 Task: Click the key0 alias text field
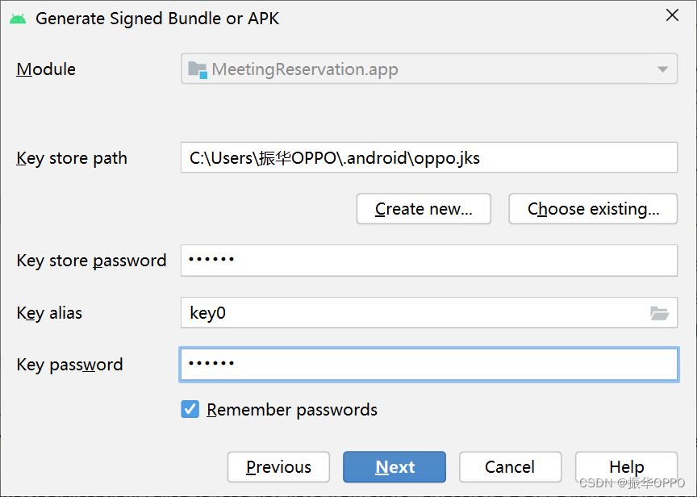tap(419, 313)
